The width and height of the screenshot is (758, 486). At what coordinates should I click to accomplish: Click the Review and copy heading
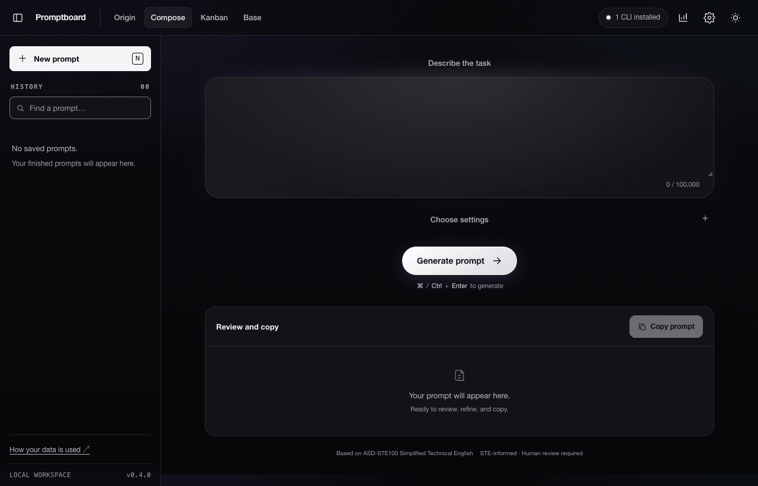tap(248, 327)
